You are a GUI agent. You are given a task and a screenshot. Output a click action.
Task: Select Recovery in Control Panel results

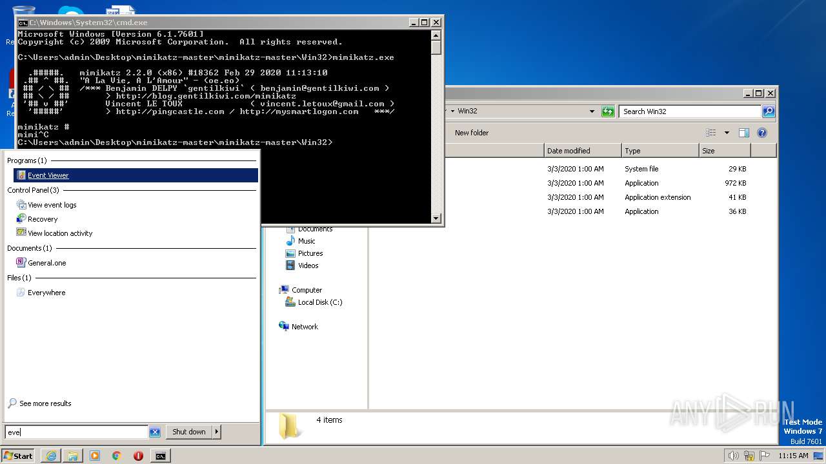pyautogui.click(x=43, y=219)
